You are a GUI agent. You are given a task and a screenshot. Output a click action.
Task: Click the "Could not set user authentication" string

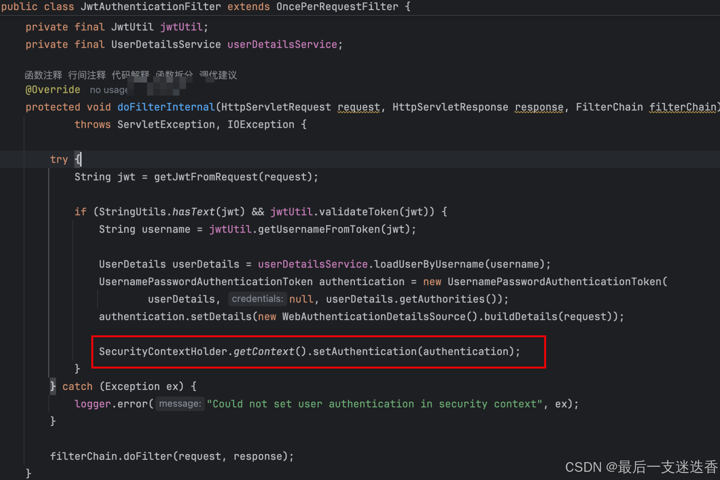[374, 404]
